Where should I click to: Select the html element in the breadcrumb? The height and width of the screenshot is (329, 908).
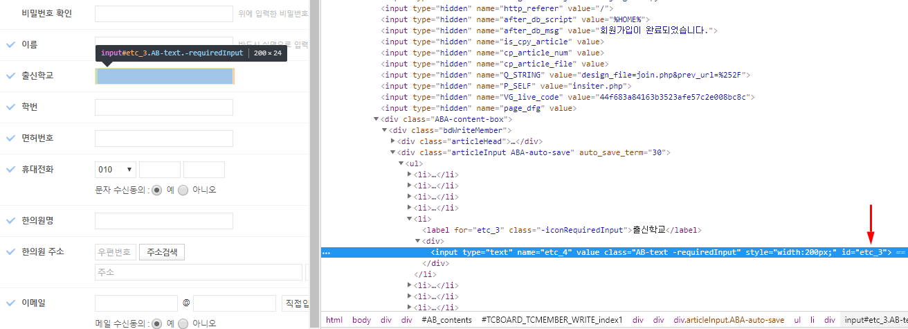[334, 320]
